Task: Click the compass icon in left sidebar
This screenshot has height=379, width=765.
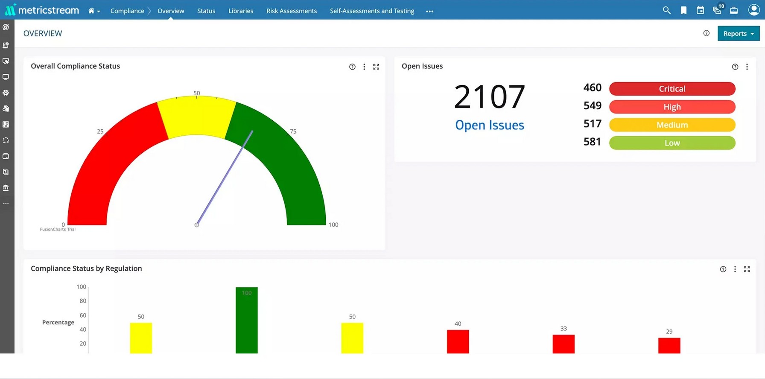Action: (x=6, y=27)
